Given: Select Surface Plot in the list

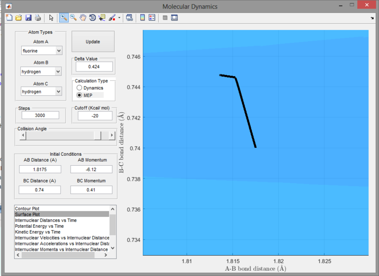Looking at the screenshot, I should pos(62,214).
